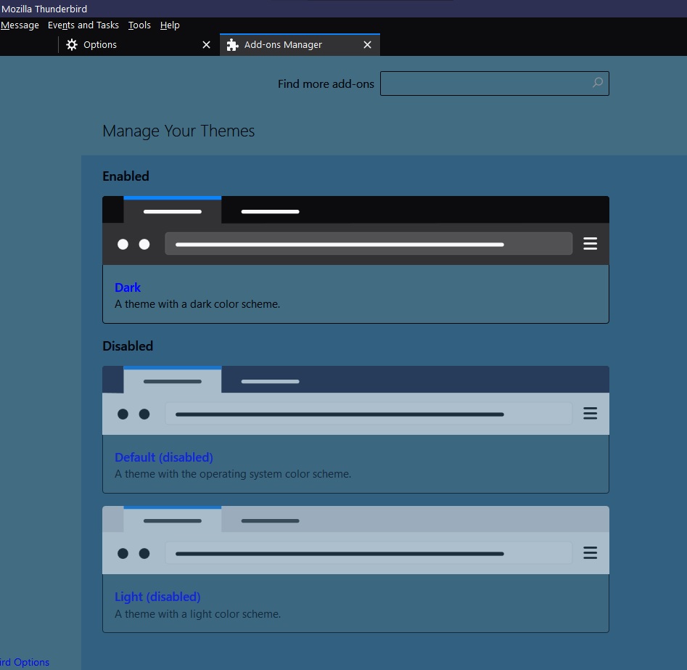
Task: Click 'A theme with the operating system color scheme.'
Action: 233,474
